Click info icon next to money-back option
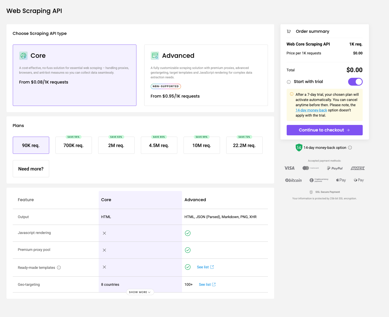 point(350,148)
